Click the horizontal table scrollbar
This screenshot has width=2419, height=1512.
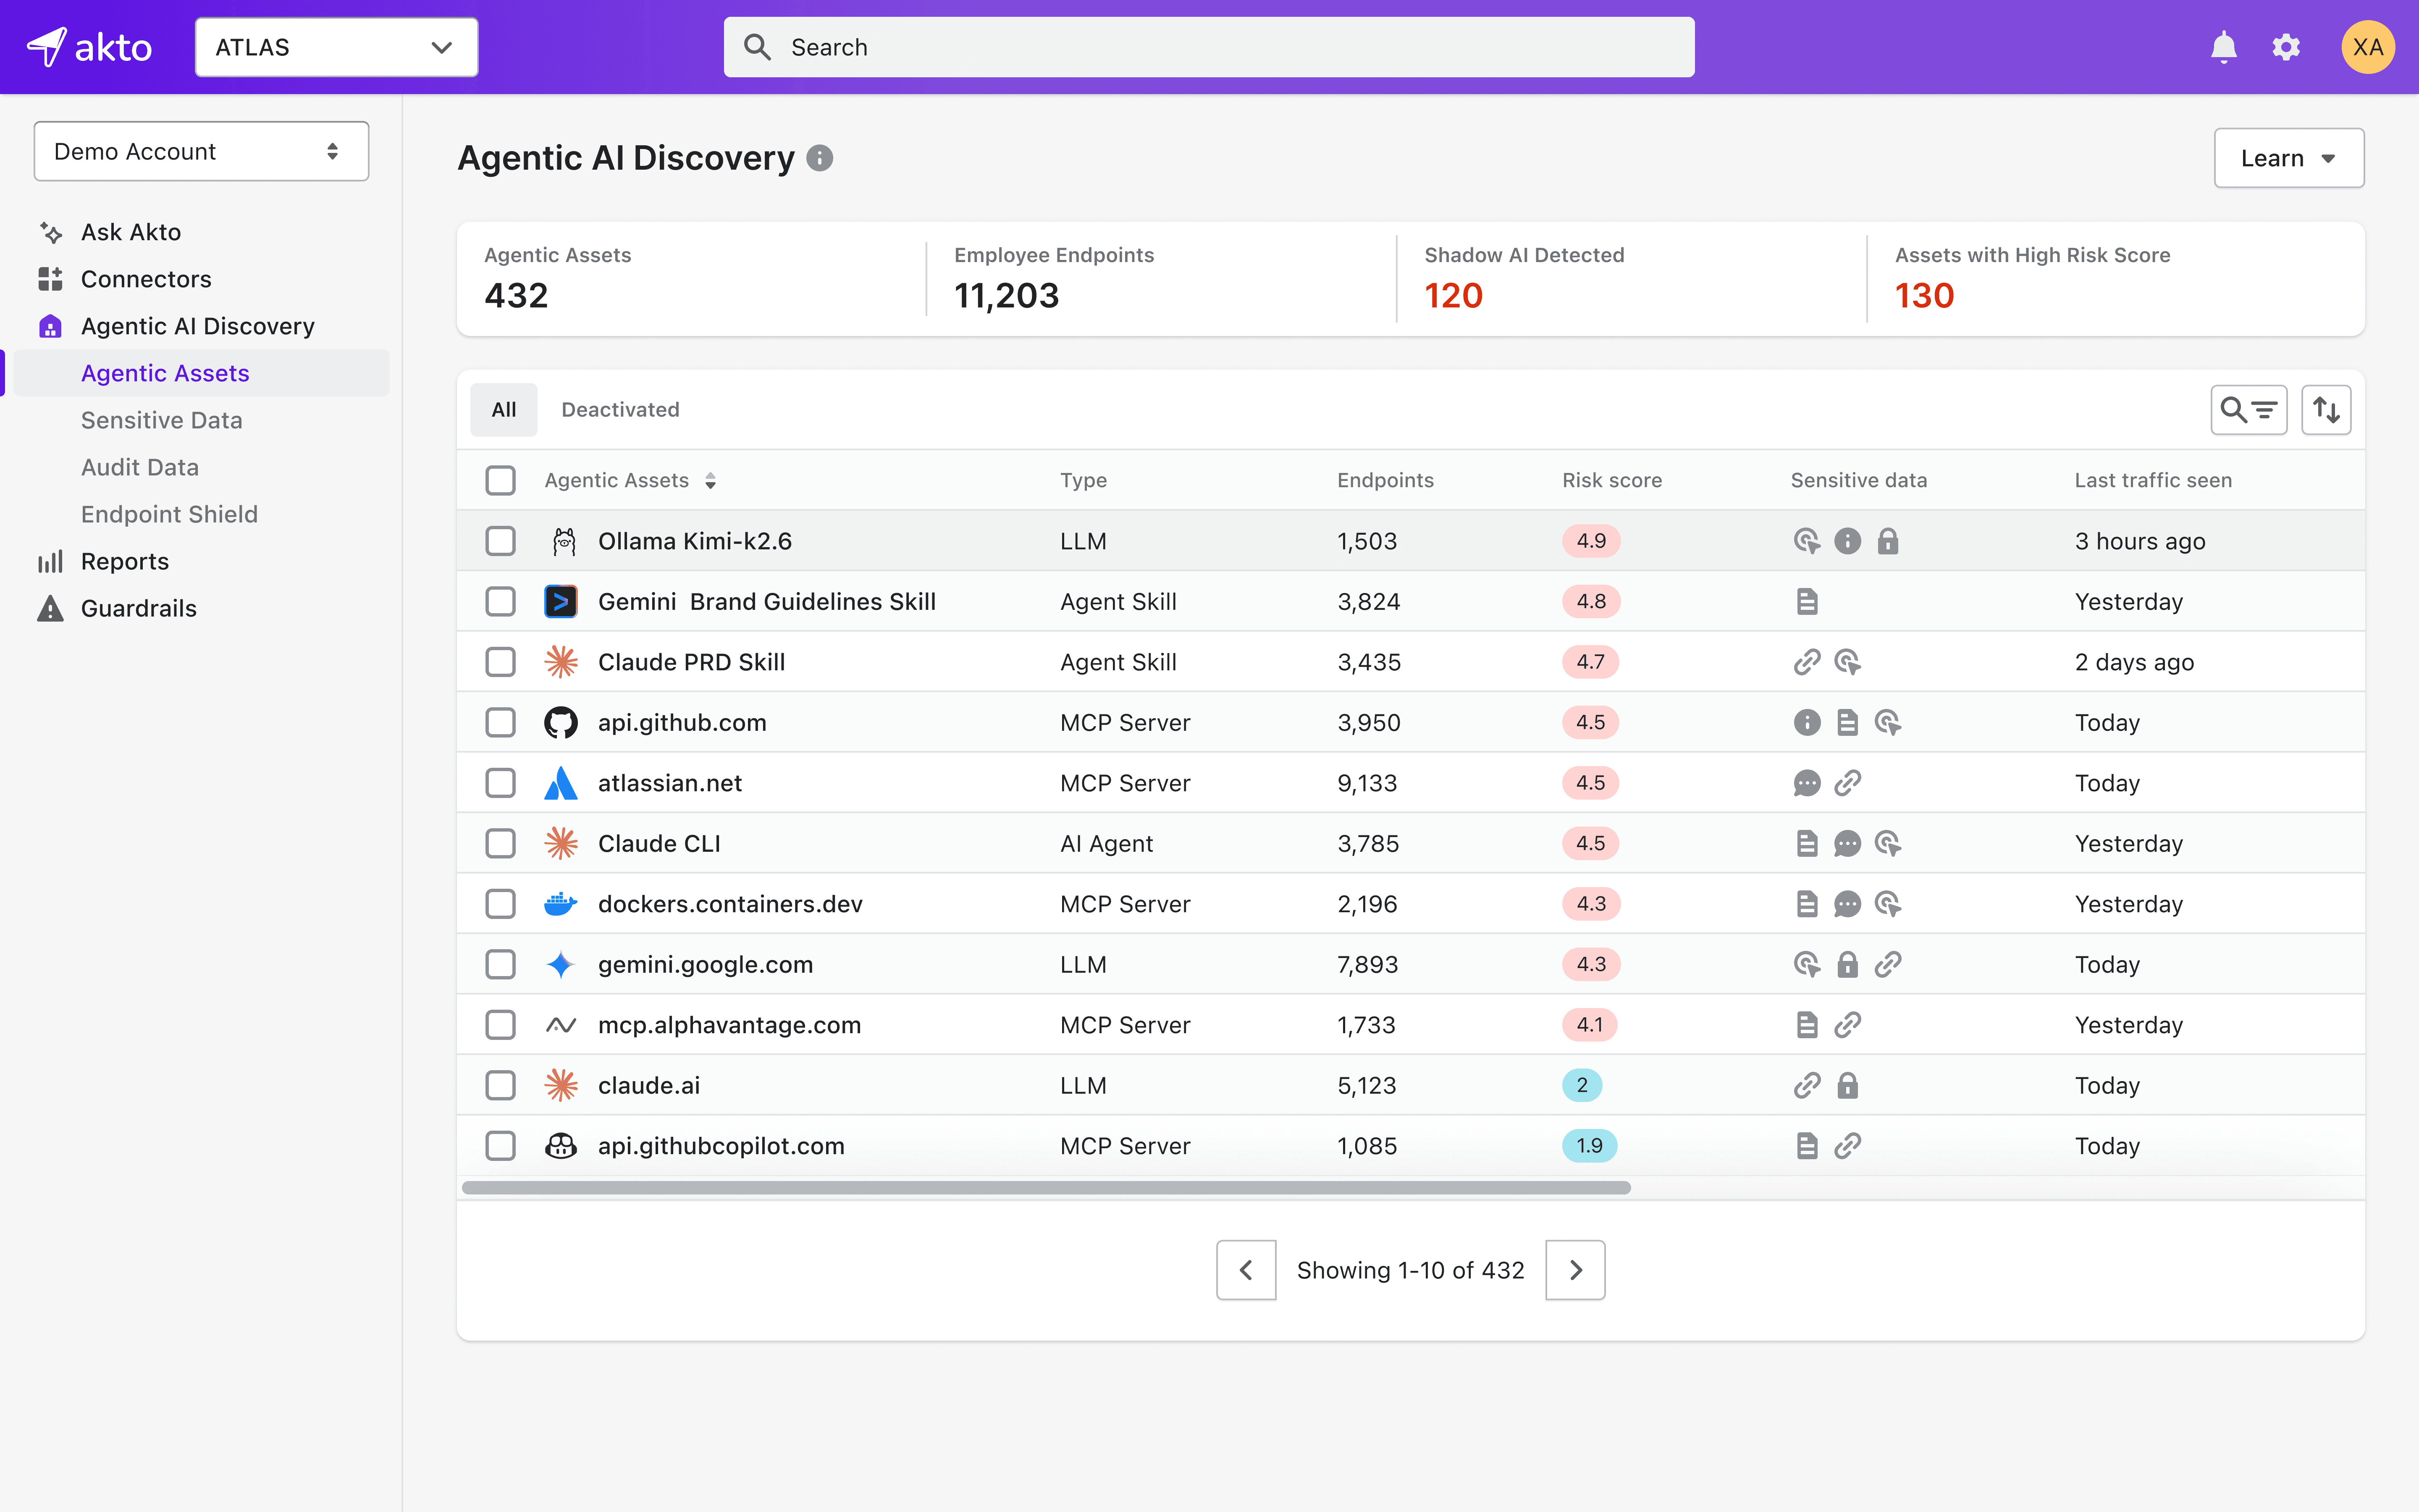tap(1046, 1188)
